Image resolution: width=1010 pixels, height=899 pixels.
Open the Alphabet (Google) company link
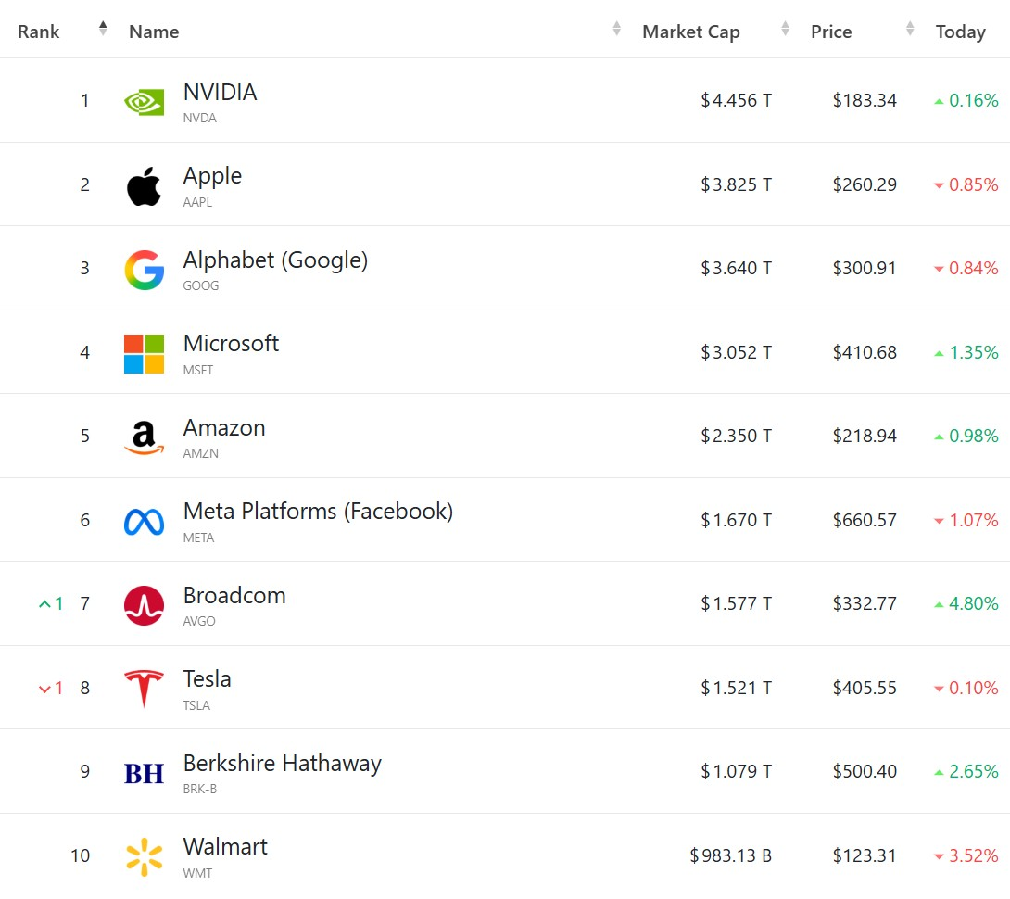pos(275,260)
